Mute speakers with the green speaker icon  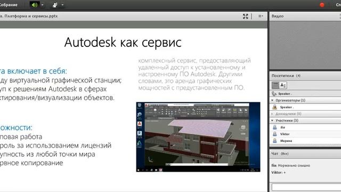pyautogui.click(x=35, y=5)
